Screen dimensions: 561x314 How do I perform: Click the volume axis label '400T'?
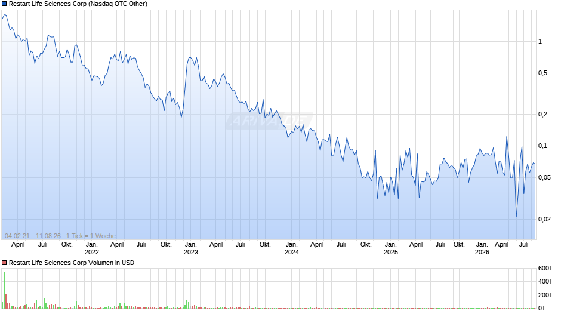pyautogui.click(x=545, y=281)
